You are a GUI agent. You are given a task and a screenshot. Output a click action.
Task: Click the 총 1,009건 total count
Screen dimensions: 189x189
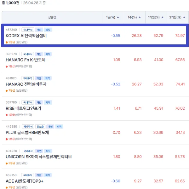tap(10, 3)
